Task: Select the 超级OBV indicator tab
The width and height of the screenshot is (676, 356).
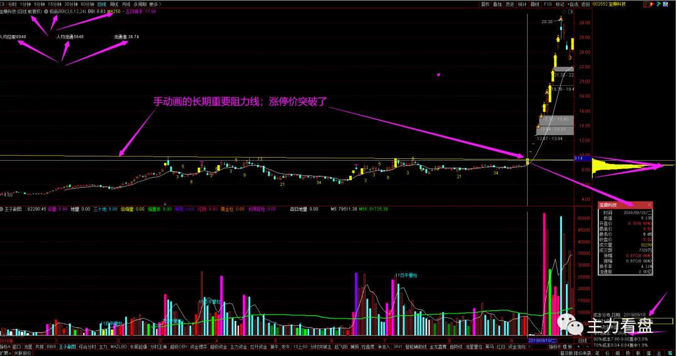Action: pos(178,347)
